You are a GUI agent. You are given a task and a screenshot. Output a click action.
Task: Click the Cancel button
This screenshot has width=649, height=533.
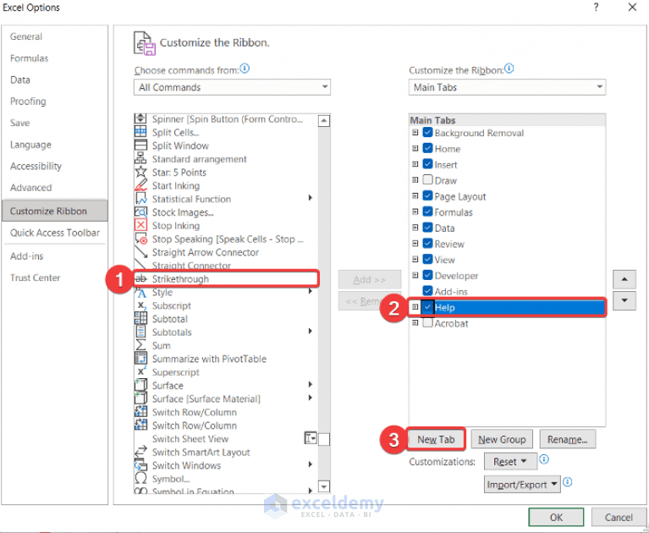[x=619, y=517]
